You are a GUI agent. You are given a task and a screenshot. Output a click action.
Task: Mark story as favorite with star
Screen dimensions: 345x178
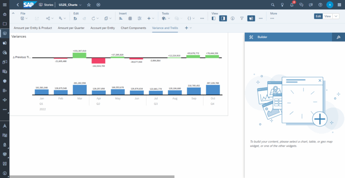pyautogui.click(x=88, y=5)
